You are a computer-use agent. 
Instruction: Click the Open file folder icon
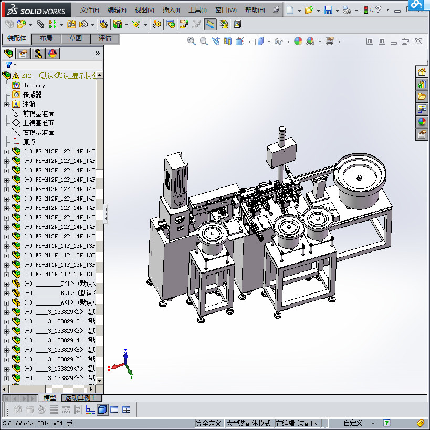click(309, 10)
